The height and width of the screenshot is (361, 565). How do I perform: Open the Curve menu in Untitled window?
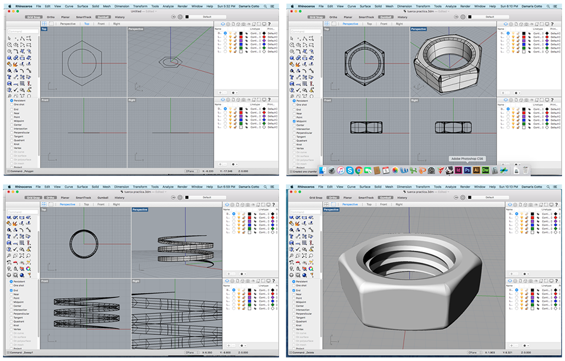[x=69, y=6]
